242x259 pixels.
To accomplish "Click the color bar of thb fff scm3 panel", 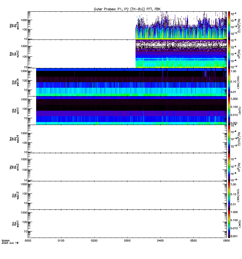I will pos(229,54).
